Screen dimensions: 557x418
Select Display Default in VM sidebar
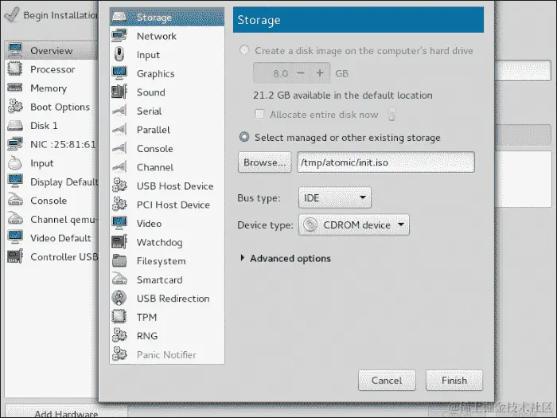(51, 182)
